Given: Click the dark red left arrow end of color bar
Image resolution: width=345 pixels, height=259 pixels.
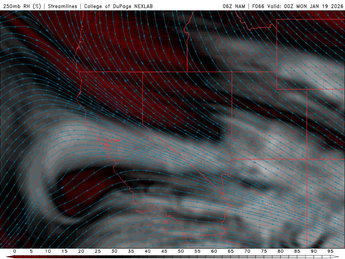Looking at the screenshot, I should (10, 257).
